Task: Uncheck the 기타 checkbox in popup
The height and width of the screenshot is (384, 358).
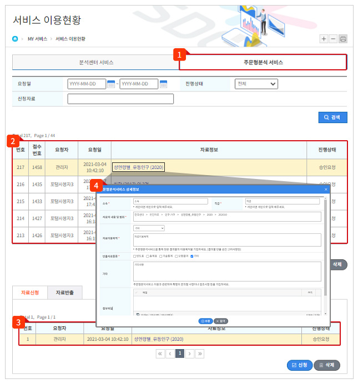Action: pos(192,256)
